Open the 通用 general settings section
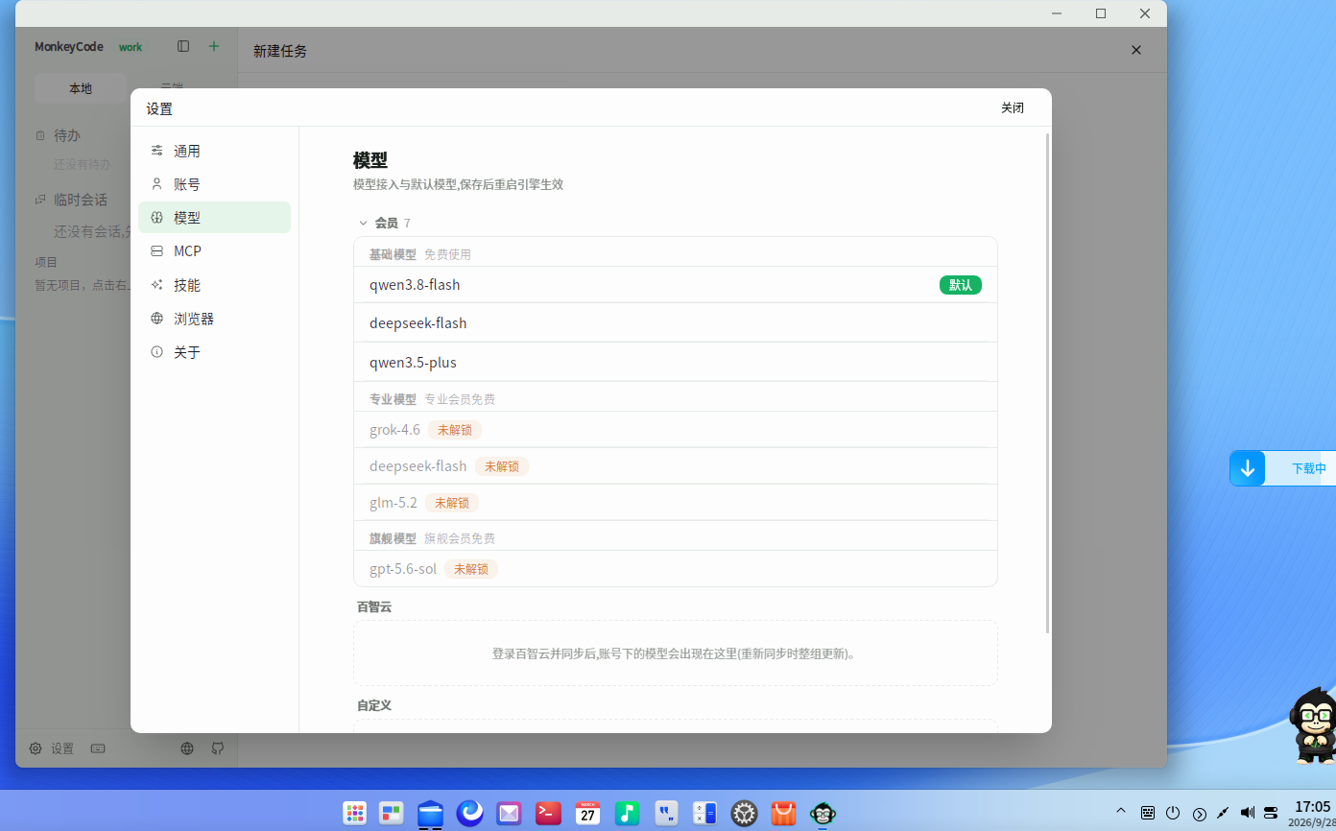Image resolution: width=1336 pixels, height=831 pixels. 214,151
